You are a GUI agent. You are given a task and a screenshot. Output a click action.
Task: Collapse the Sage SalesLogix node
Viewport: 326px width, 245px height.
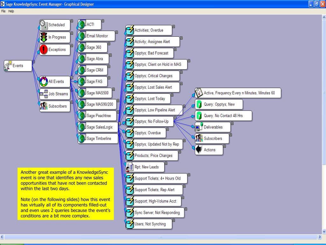pos(120,123)
